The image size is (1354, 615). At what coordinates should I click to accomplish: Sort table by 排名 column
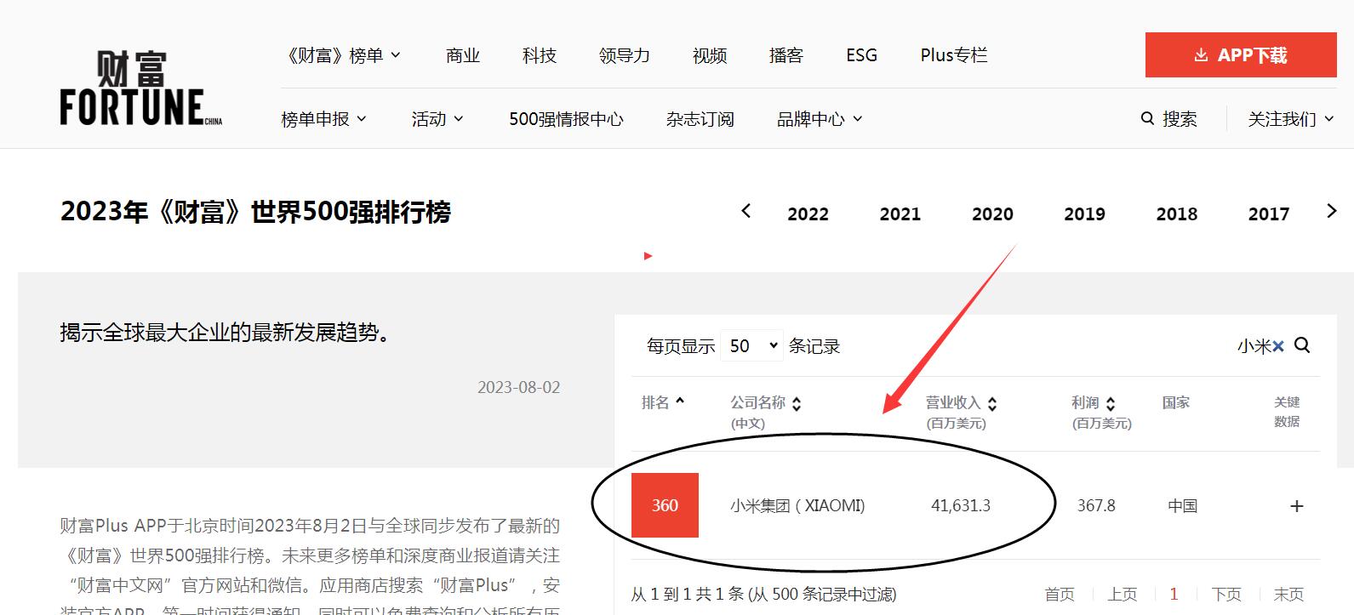[x=663, y=402]
